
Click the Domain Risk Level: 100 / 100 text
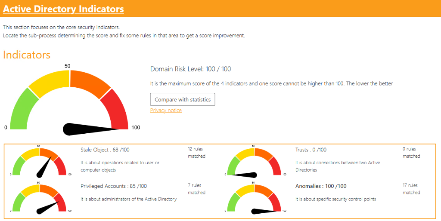click(191, 69)
